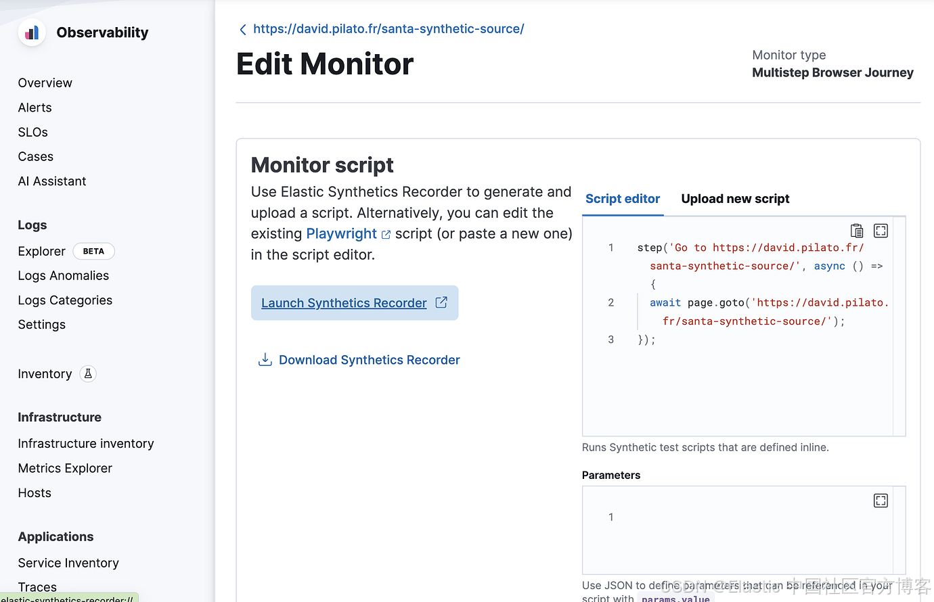Open the Playwright link
This screenshot has height=602, width=934.
click(x=341, y=233)
